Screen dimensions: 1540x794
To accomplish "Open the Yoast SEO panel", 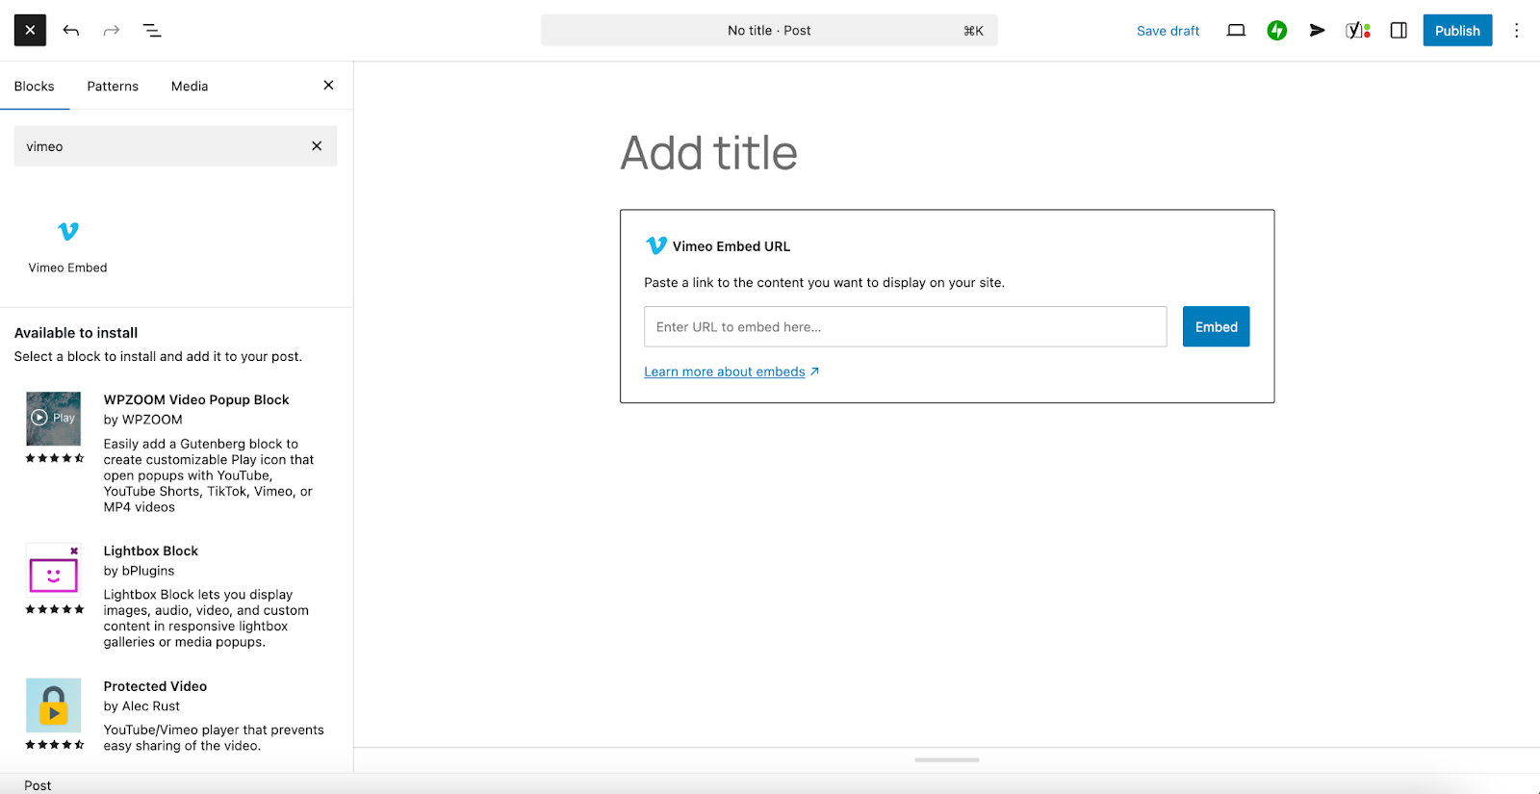I will pos(1358,31).
